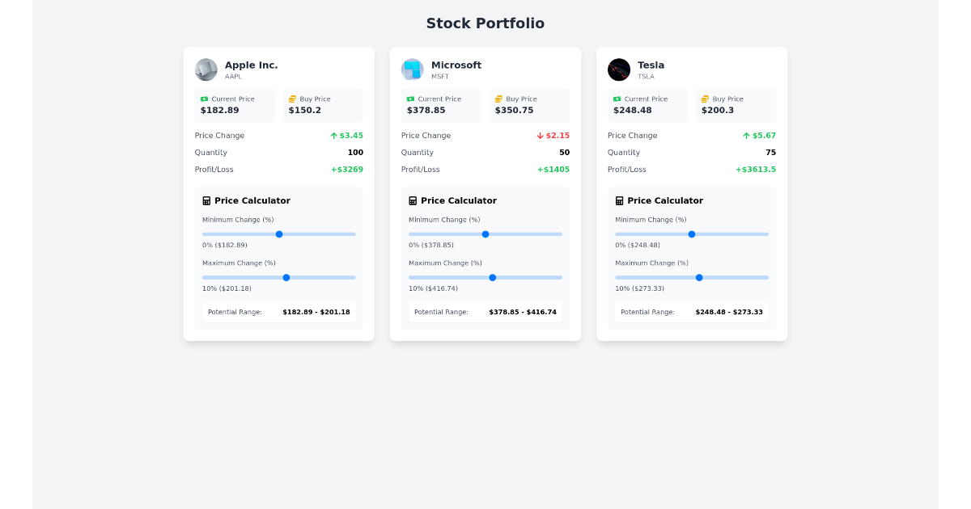Click Tesla's Quantity value of 75
Image resolution: width=971 pixels, height=509 pixels.
tap(770, 152)
